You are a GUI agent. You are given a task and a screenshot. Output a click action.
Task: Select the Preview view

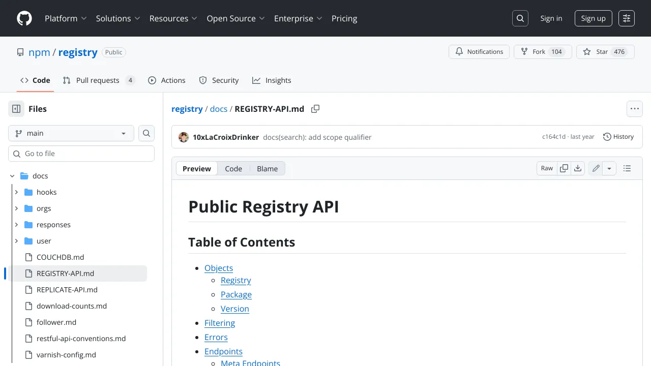pyautogui.click(x=197, y=169)
